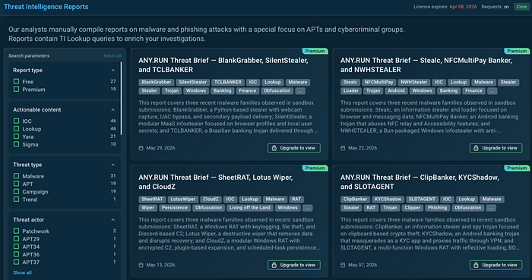Expand hidden tags on Stealc report
Screen dimensions: 532x280
tap(492, 91)
